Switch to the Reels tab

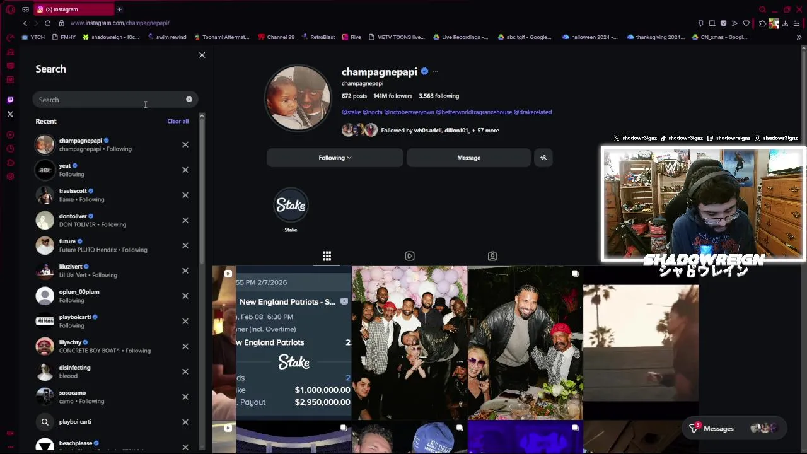tap(410, 256)
